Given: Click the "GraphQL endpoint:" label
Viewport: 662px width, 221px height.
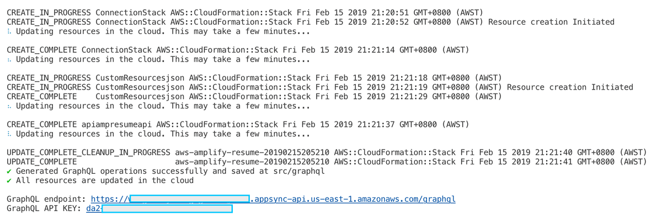Looking at the screenshot, I should 46,199.
